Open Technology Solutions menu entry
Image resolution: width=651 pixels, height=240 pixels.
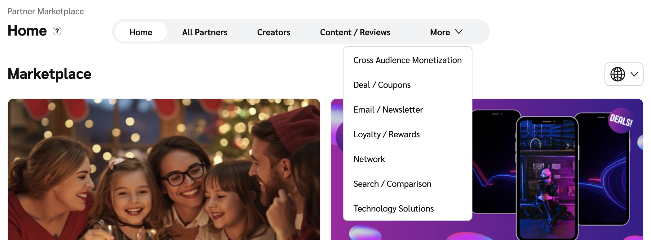(393, 208)
